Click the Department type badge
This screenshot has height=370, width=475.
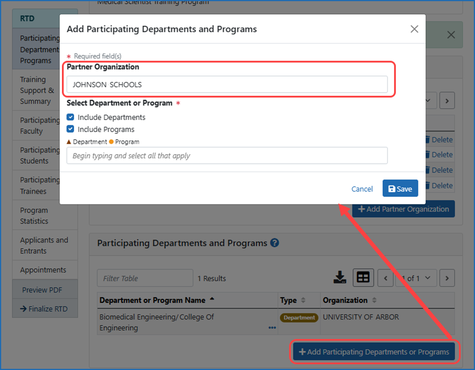299,317
